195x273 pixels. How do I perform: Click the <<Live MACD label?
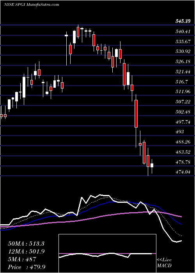click(164, 263)
